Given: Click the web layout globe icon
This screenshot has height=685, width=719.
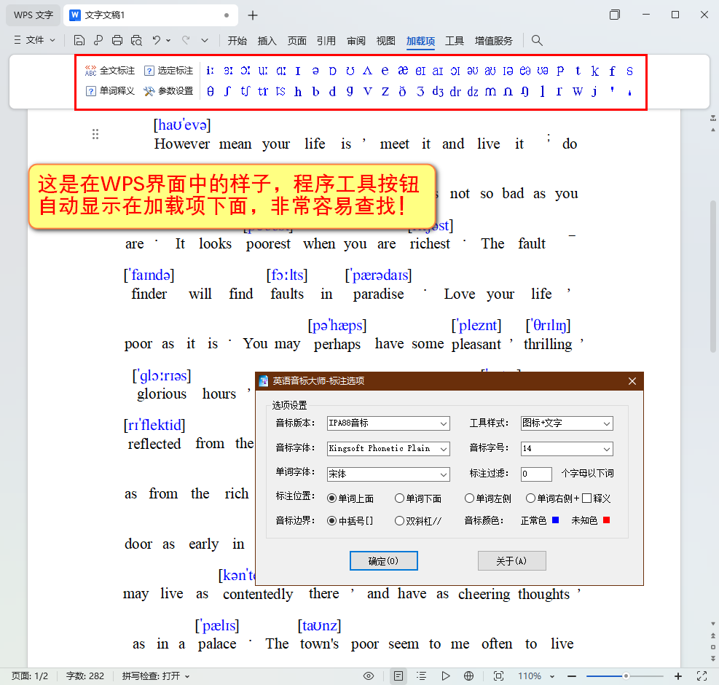Looking at the screenshot, I should point(468,676).
